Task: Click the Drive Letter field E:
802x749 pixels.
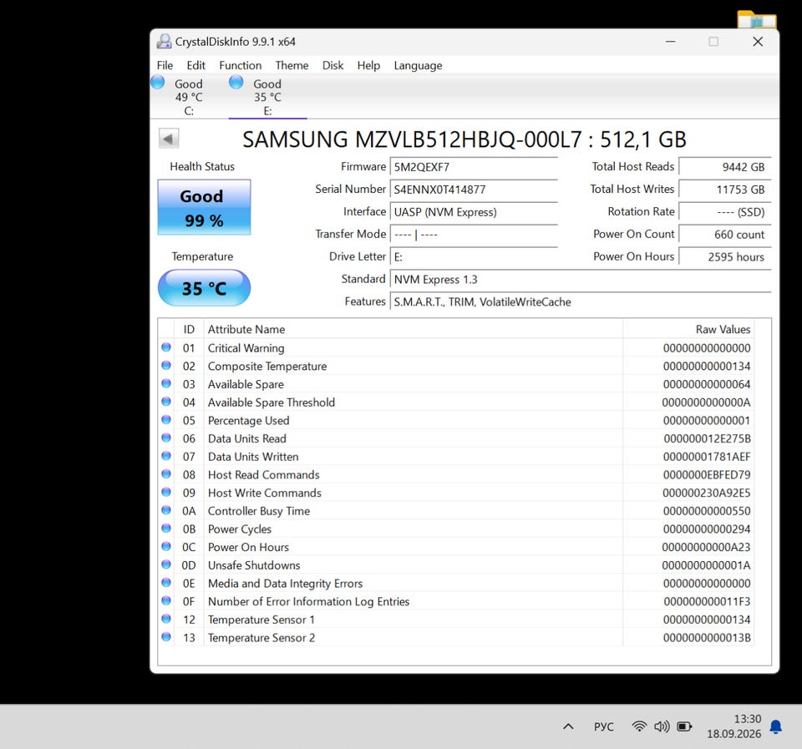Action: [474, 257]
